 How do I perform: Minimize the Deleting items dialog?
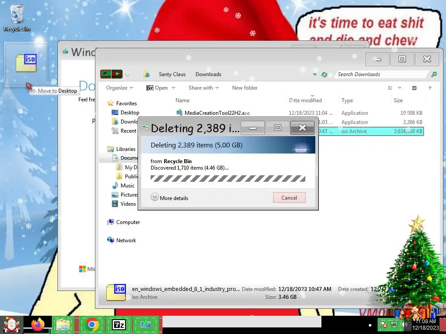[x=253, y=128]
